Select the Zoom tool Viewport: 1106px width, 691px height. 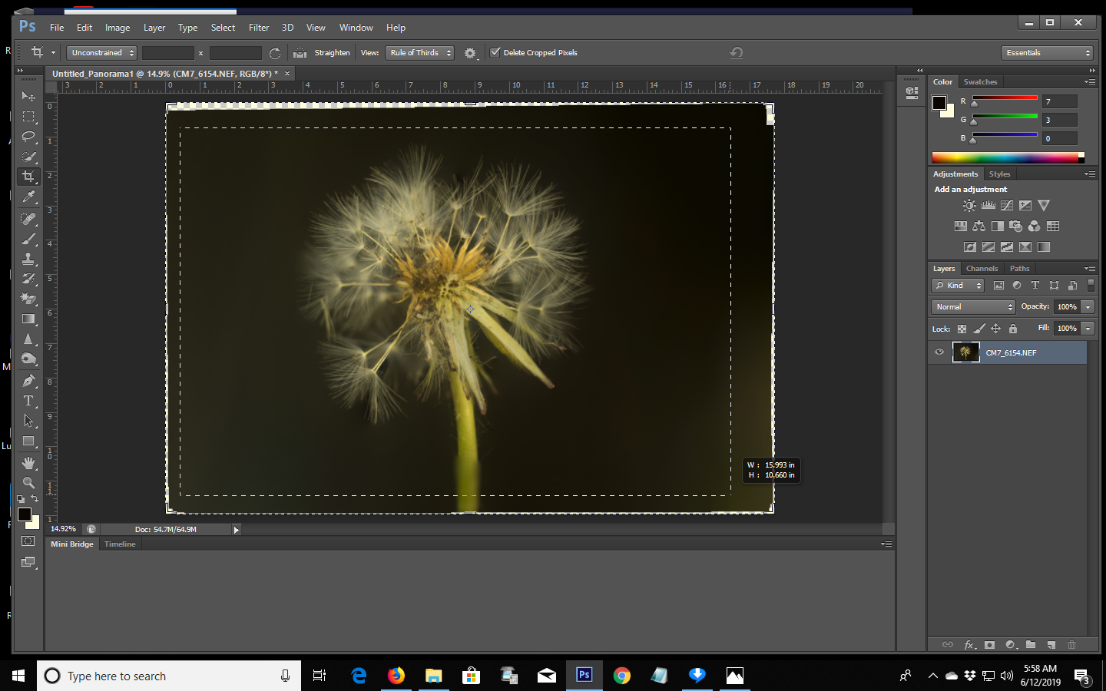coord(28,483)
